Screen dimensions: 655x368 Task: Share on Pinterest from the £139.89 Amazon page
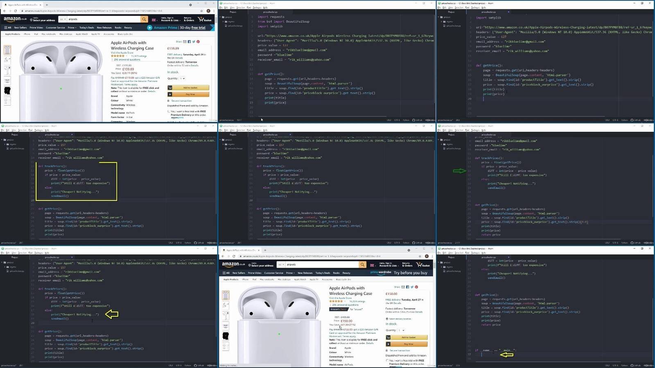[x=198, y=42]
